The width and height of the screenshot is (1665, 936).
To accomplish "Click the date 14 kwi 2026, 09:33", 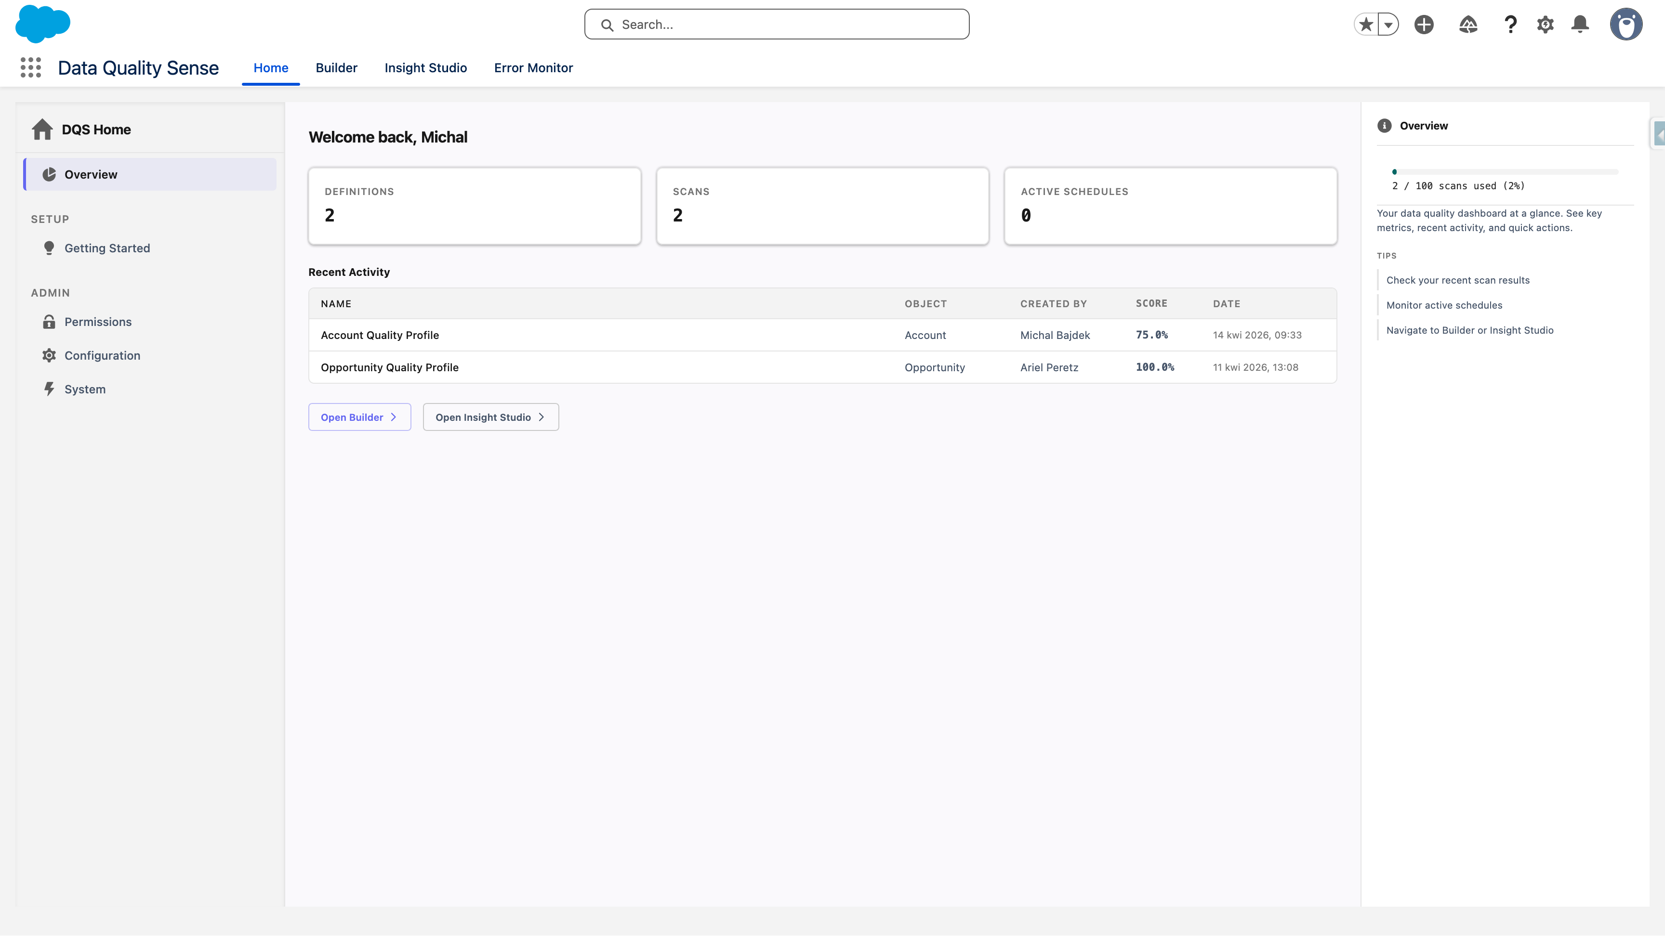I will point(1257,335).
